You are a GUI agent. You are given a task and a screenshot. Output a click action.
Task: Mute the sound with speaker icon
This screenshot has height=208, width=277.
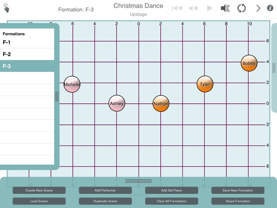[225, 8]
